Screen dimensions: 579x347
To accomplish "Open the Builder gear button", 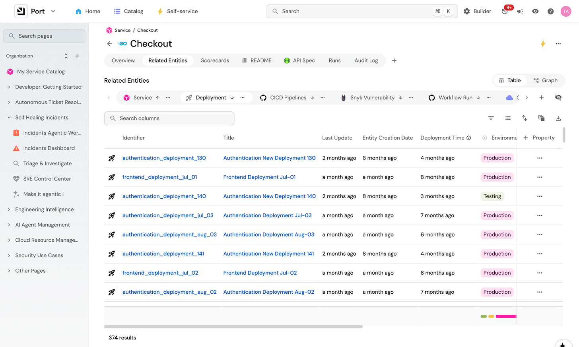I will (x=478, y=11).
